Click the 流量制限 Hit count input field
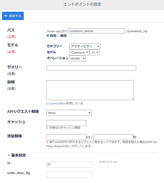 coord(66,137)
